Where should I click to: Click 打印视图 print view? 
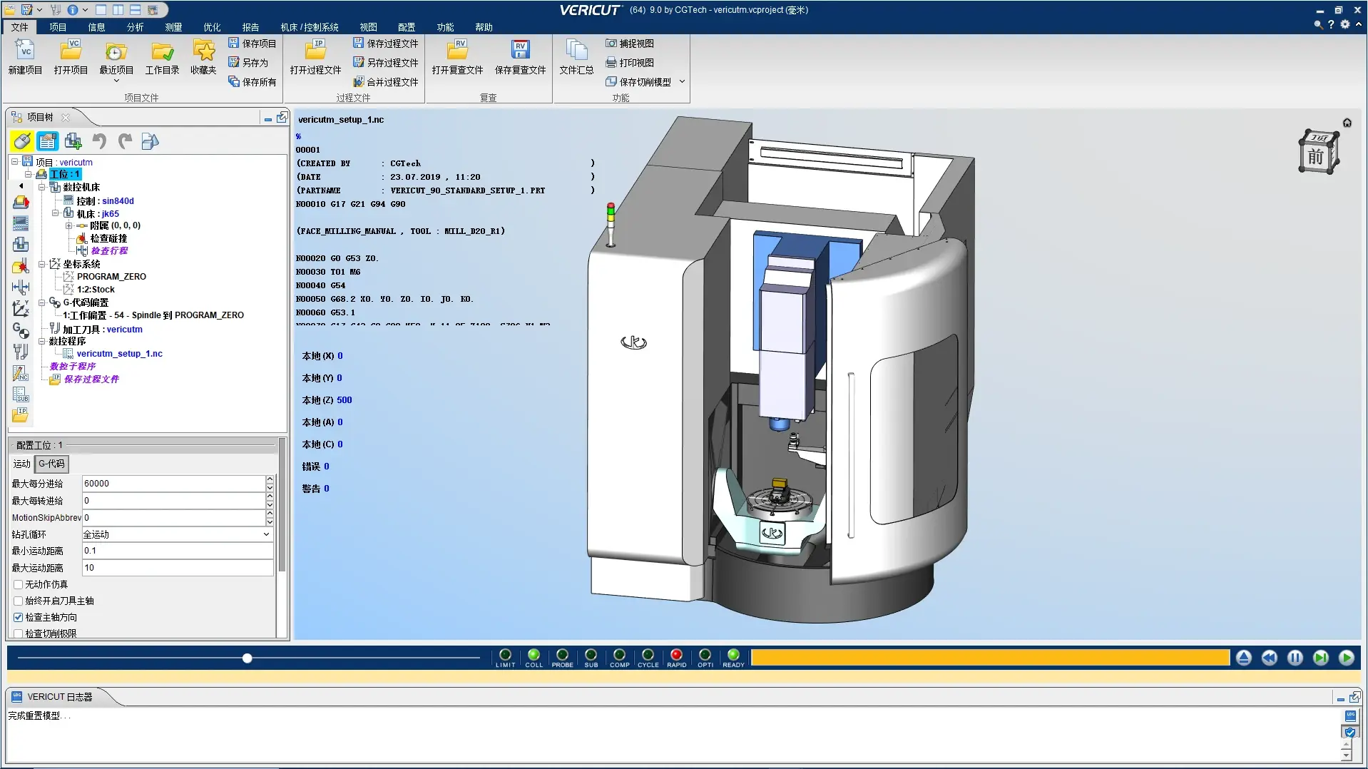pos(630,63)
